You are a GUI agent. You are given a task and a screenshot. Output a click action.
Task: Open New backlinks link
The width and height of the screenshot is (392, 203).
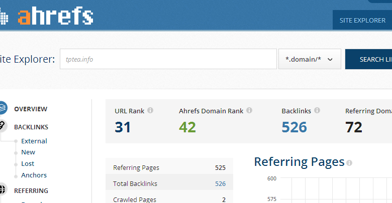point(28,152)
